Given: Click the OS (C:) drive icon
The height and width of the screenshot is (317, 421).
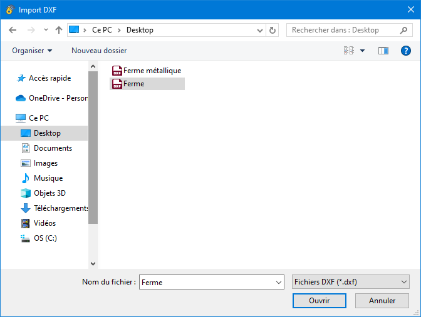Looking at the screenshot, I should click(25, 238).
